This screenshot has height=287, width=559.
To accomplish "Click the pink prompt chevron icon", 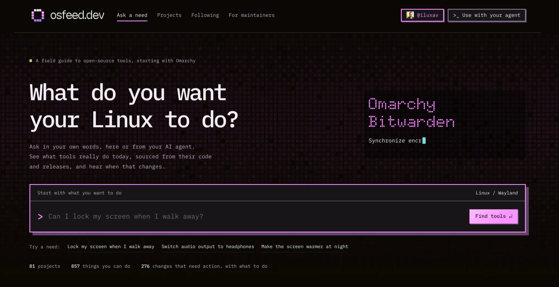I will (40, 217).
